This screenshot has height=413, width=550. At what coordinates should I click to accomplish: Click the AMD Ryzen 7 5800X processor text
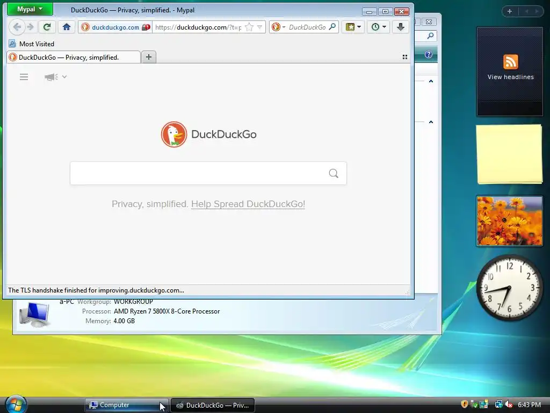[167, 311]
